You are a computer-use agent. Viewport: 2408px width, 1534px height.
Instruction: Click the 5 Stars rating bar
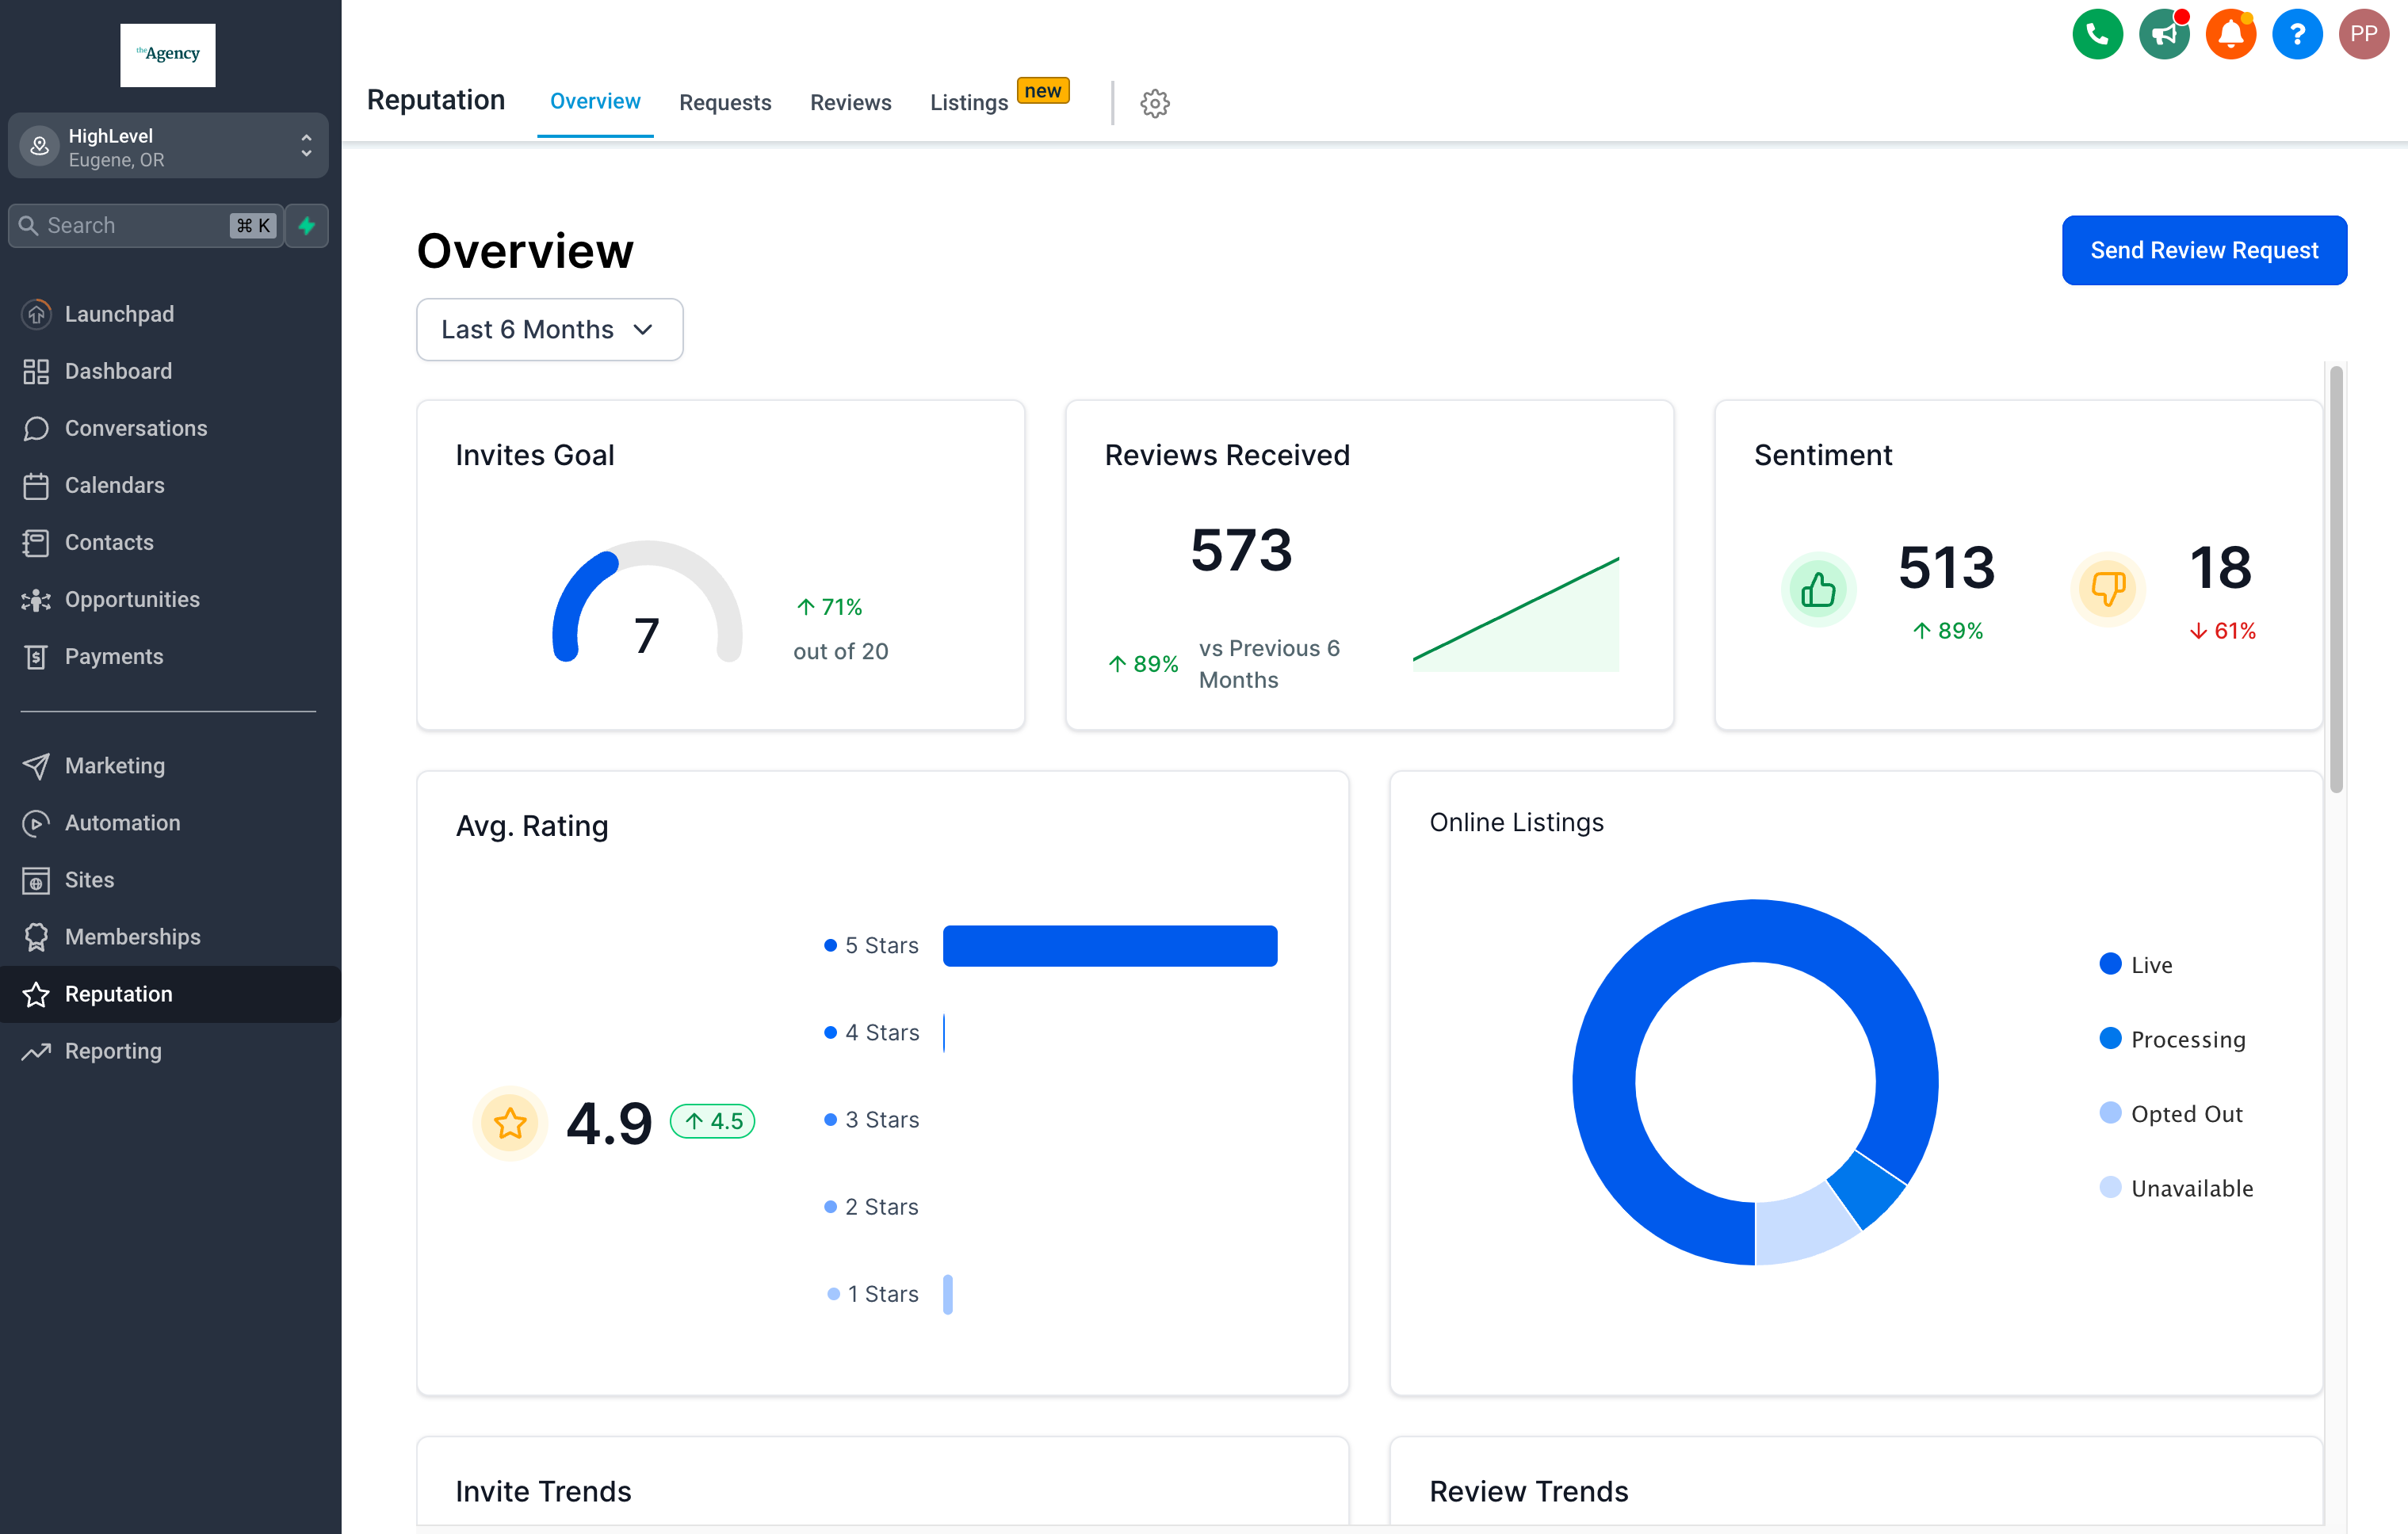(x=1110, y=945)
